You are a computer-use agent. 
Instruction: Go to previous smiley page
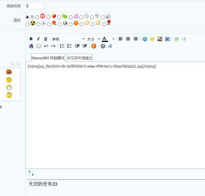pyautogui.click(x=13, y=64)
